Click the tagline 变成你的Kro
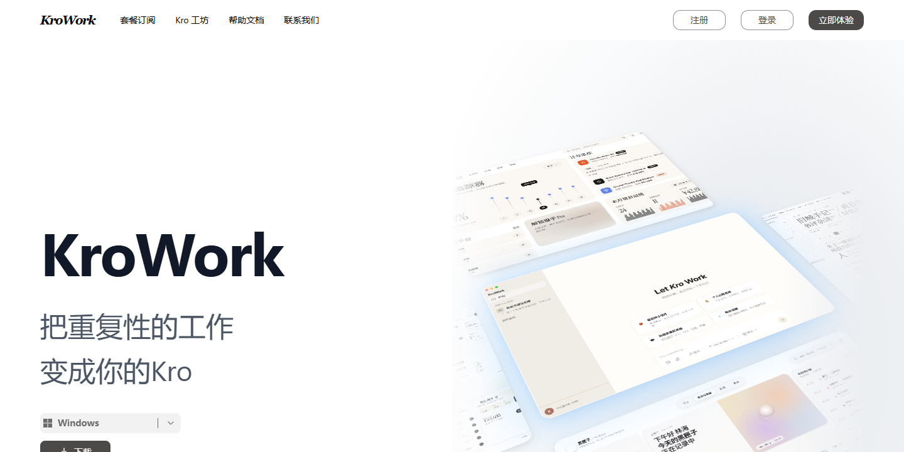This screenshot has height=452, width=904. tap(116, 372)
